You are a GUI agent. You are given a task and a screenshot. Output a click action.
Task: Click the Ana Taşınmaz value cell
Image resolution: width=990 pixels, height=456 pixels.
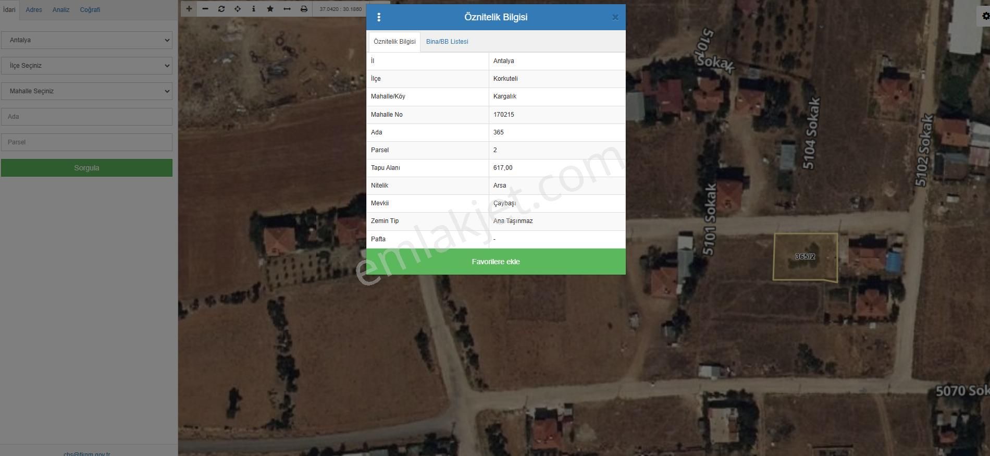(x=557, y=221)
